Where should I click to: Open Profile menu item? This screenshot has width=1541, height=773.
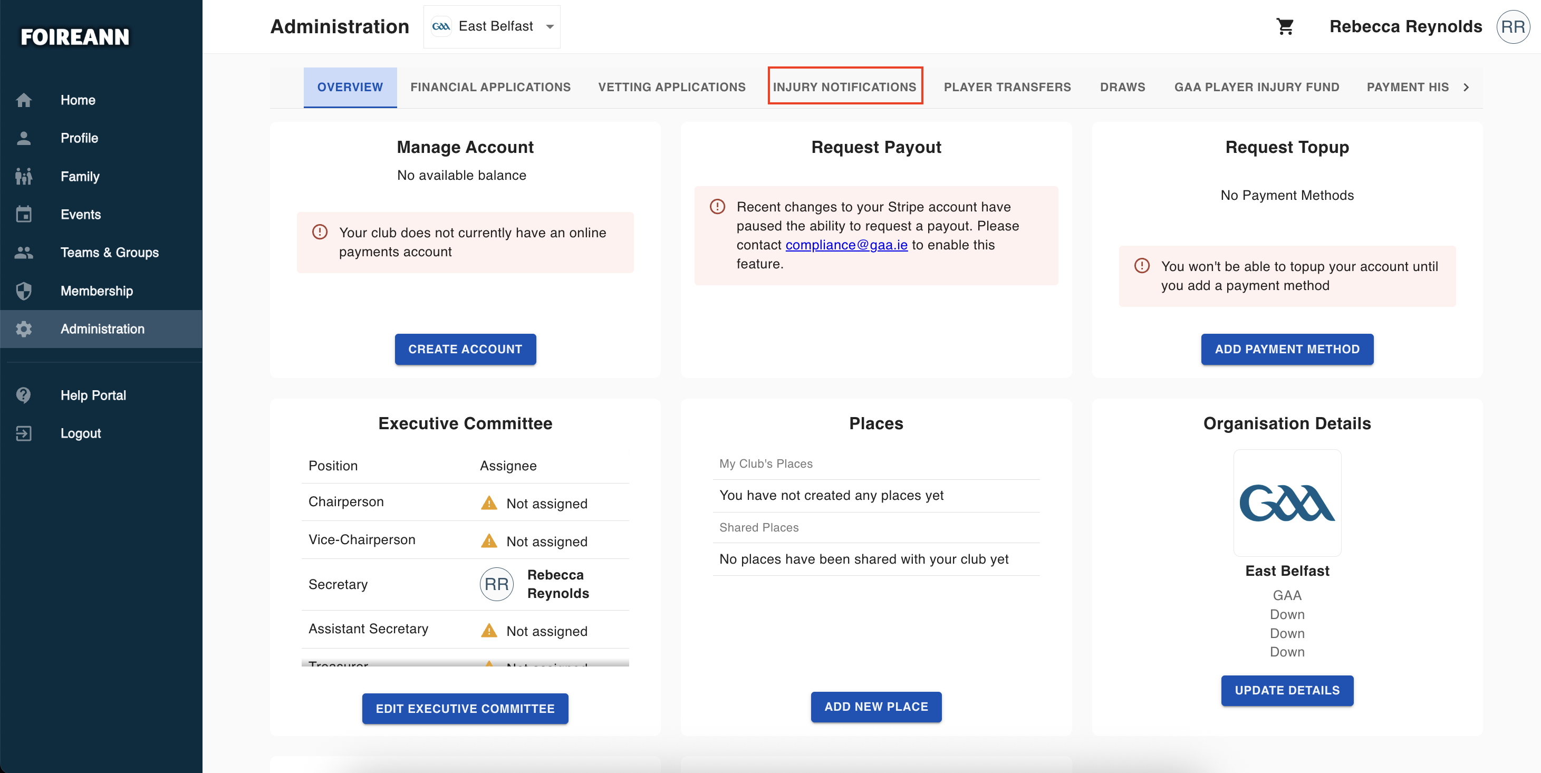[x=101, y=138]
